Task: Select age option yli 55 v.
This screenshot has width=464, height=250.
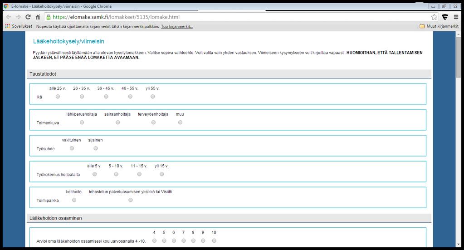Action: click(153, 97)
